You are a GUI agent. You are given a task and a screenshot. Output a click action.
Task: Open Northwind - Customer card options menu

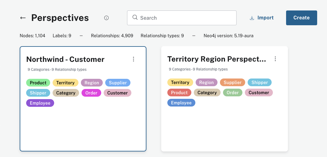(x=134, y=59)
